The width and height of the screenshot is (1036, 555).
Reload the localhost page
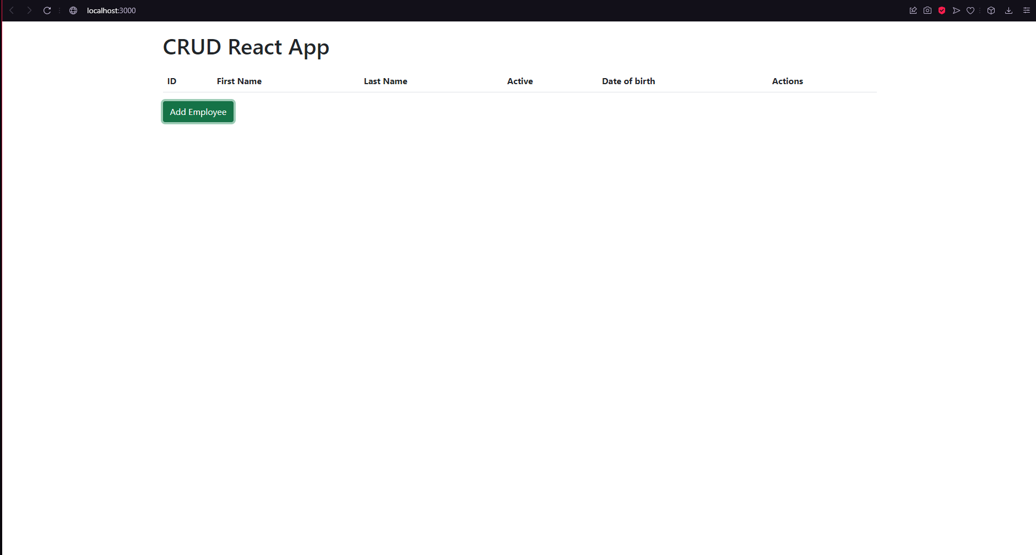pyautogui.click(x=47, y=10)
